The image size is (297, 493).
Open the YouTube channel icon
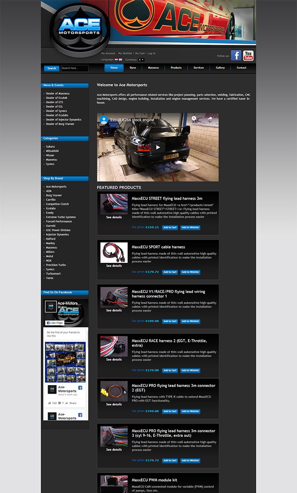[x=248, y=56]
